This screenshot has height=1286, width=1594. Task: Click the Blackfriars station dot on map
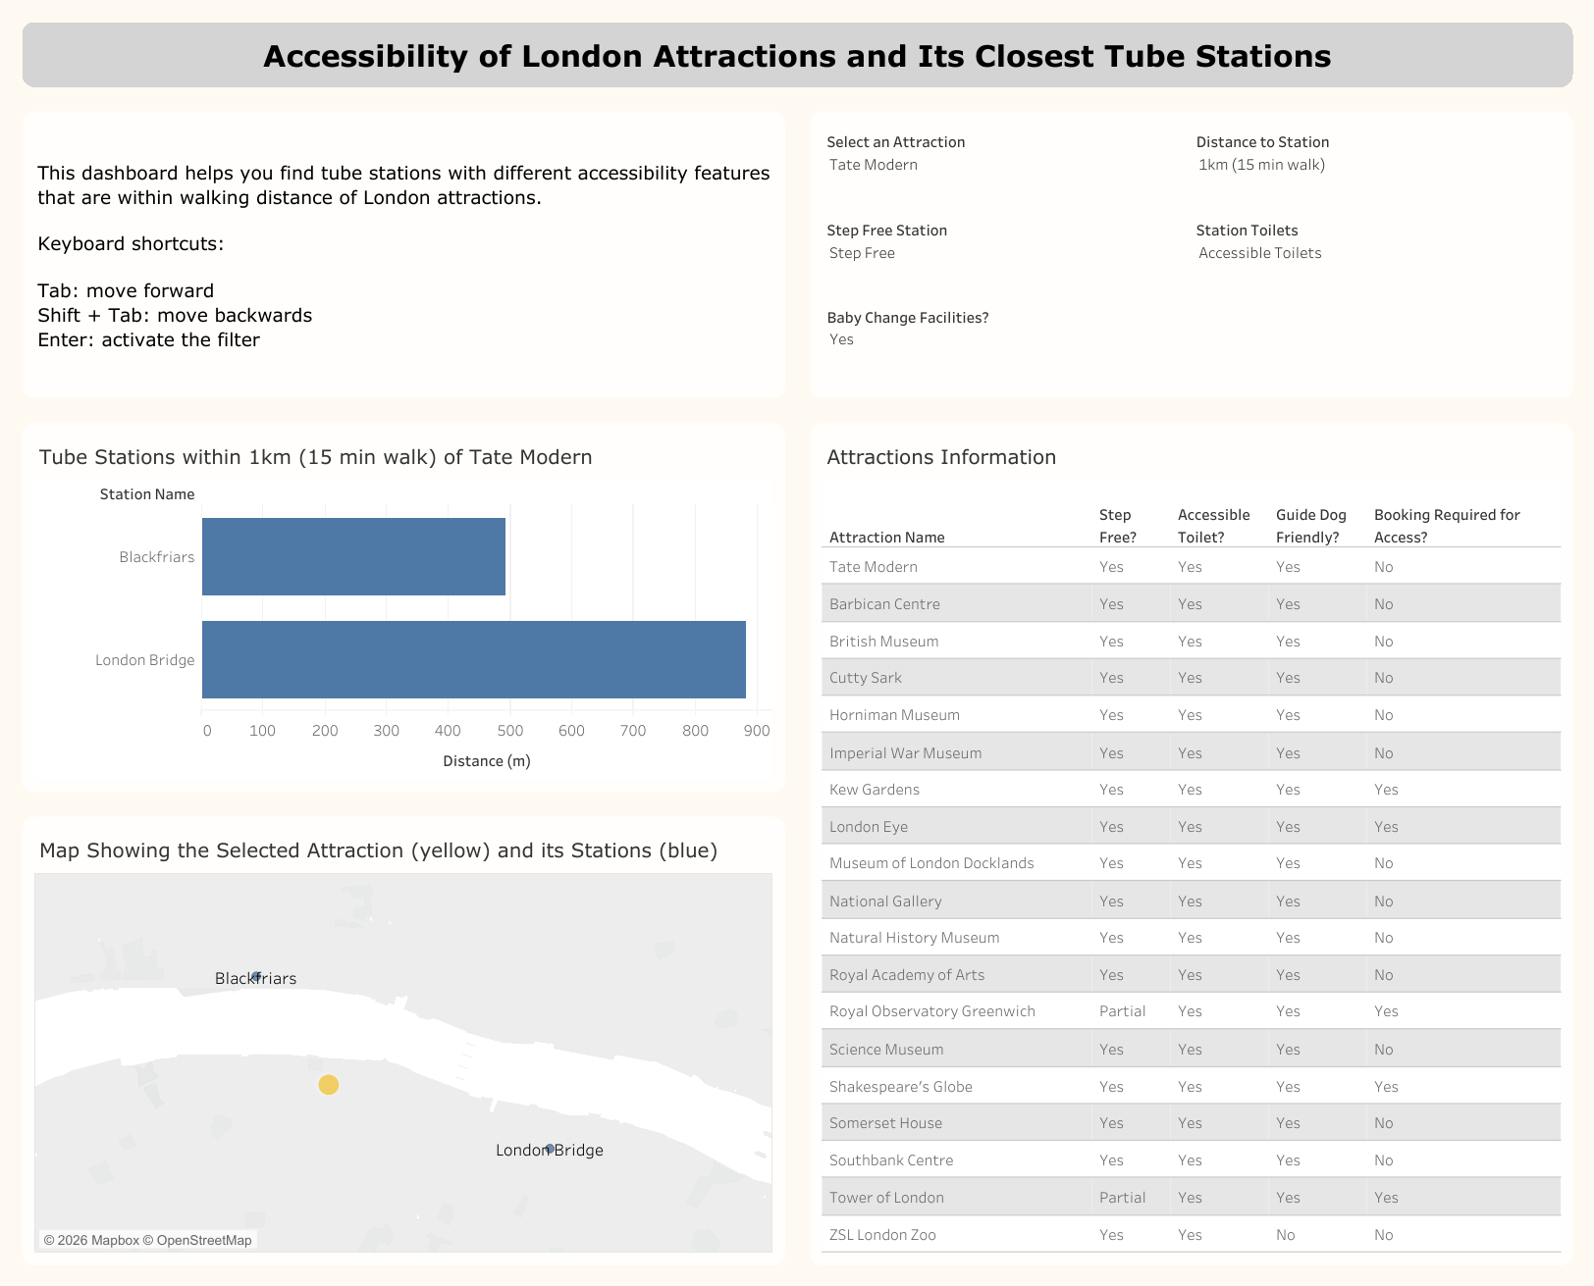[256, 976]
